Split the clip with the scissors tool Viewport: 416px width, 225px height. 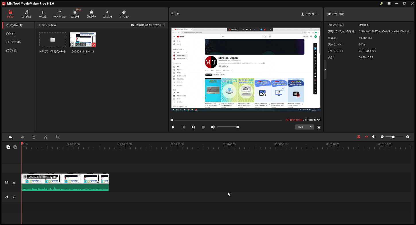46,137
